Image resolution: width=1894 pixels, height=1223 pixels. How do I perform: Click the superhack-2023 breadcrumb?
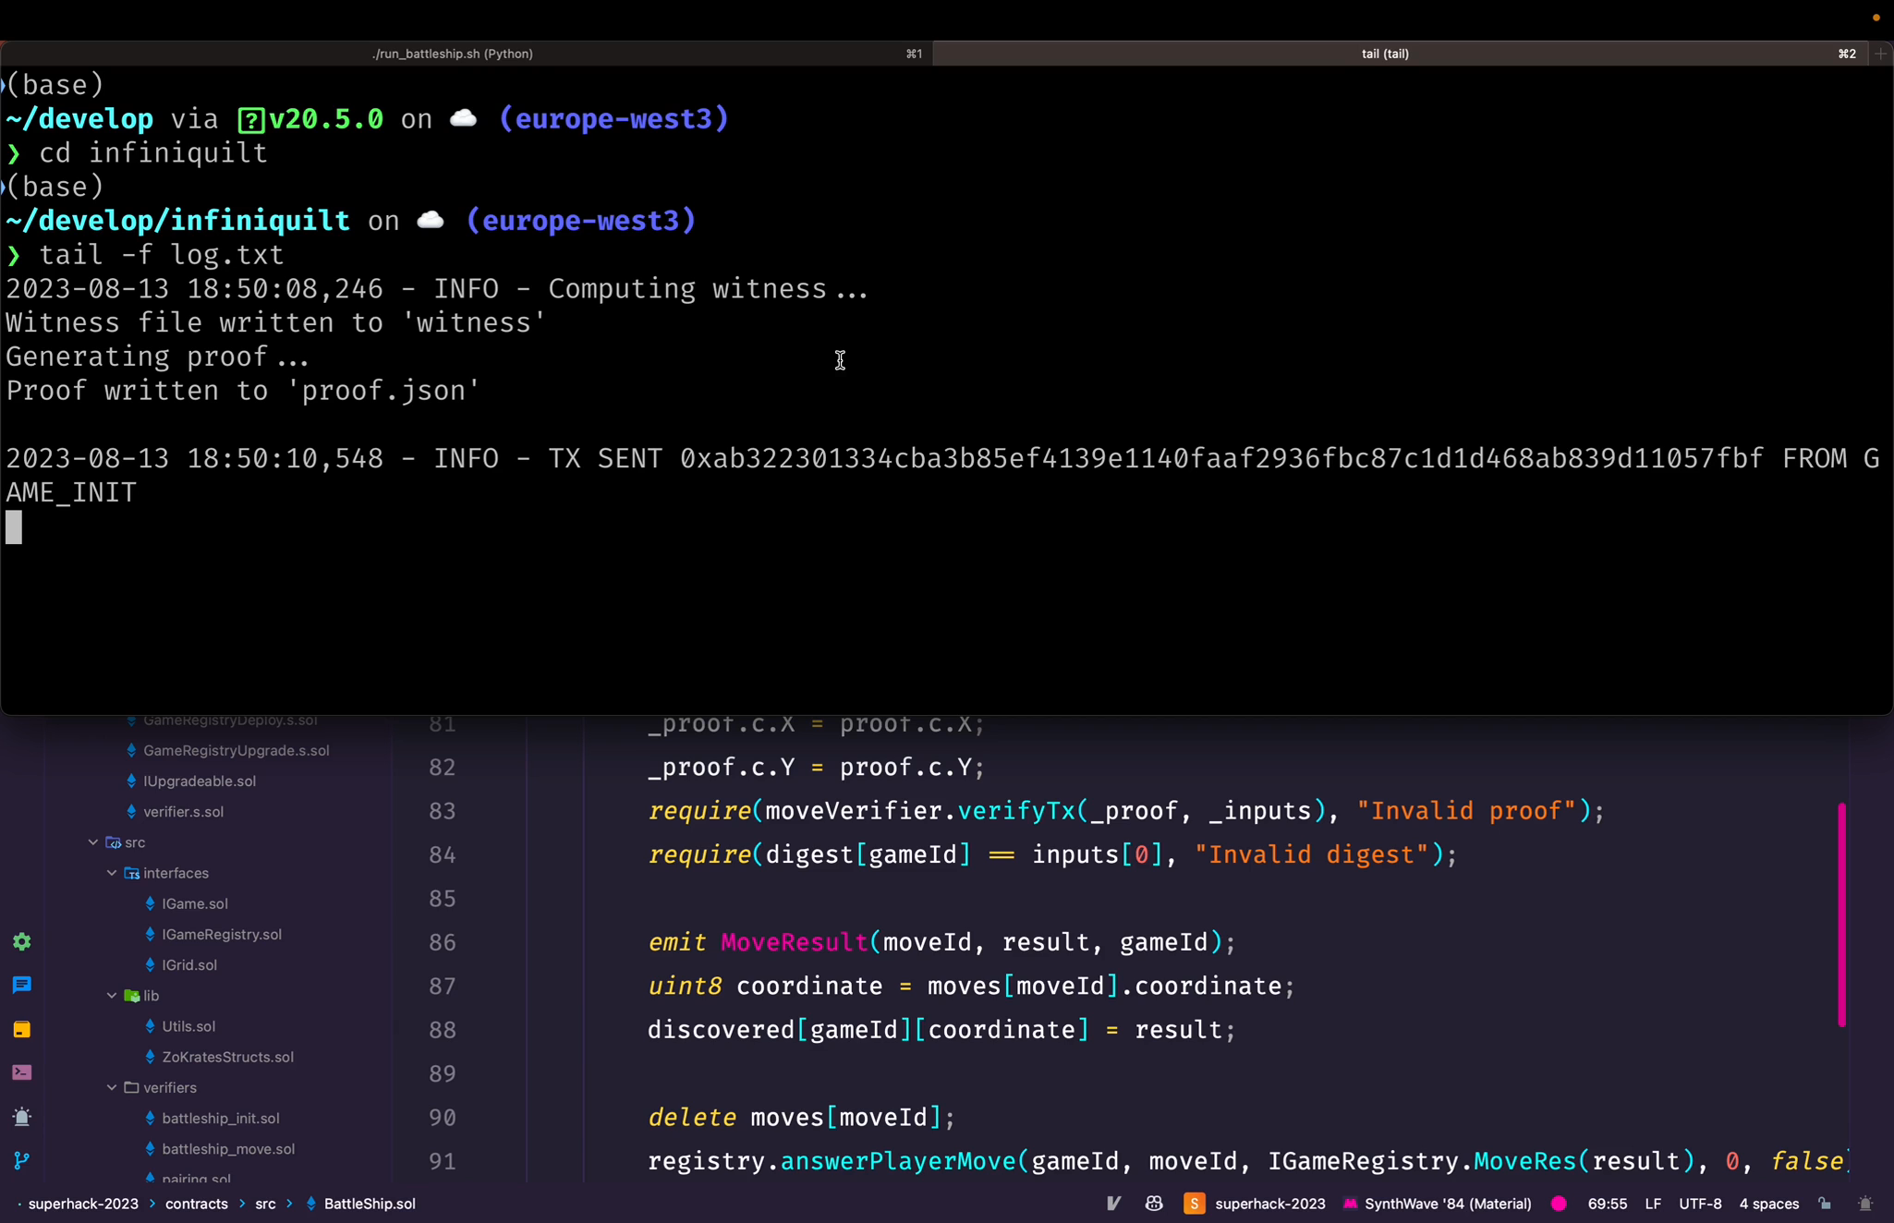pos(83,1204)
